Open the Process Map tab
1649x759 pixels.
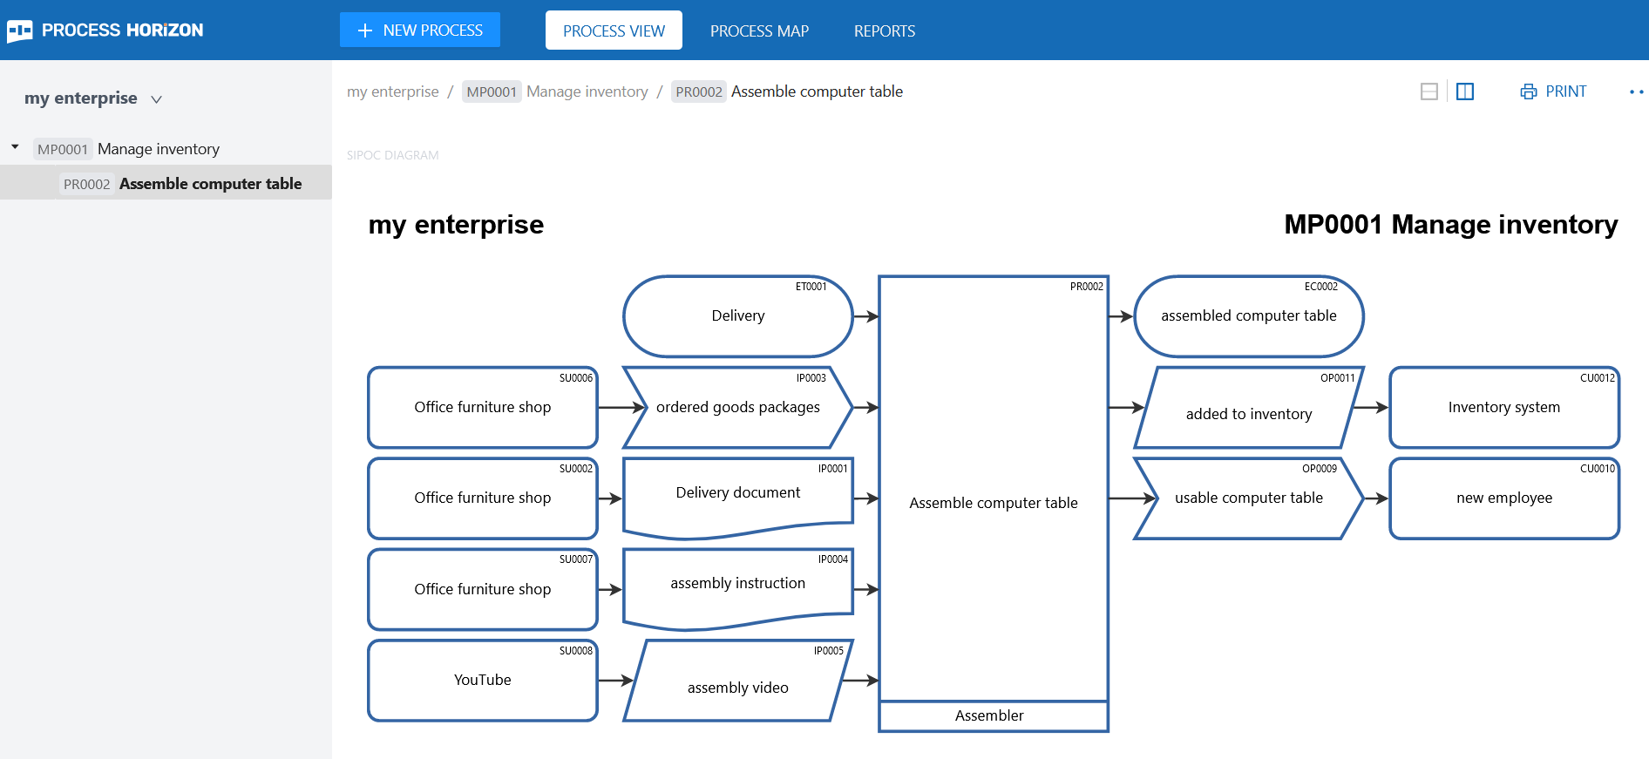point(758,30)
